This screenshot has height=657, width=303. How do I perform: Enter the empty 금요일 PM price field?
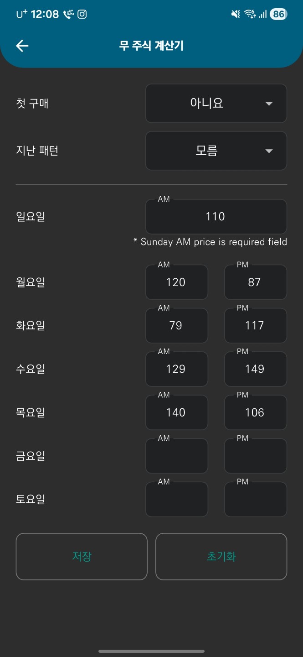click(255, 456)
